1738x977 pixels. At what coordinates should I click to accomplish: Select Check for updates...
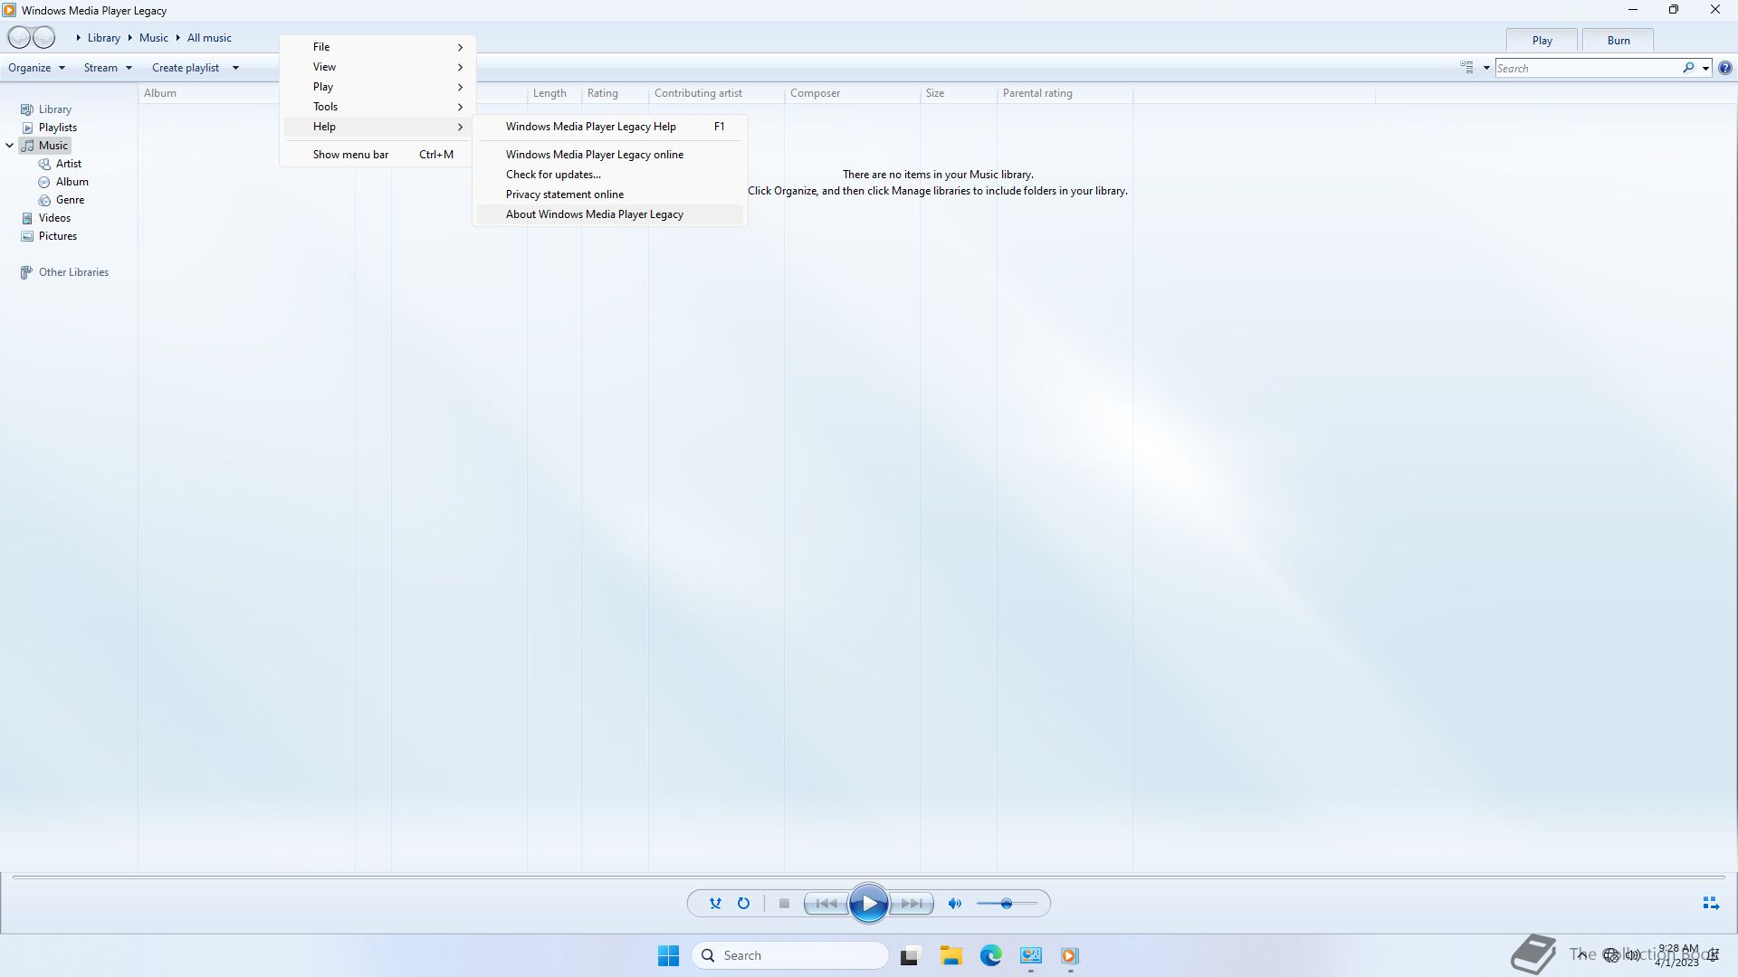coord(610,175)
